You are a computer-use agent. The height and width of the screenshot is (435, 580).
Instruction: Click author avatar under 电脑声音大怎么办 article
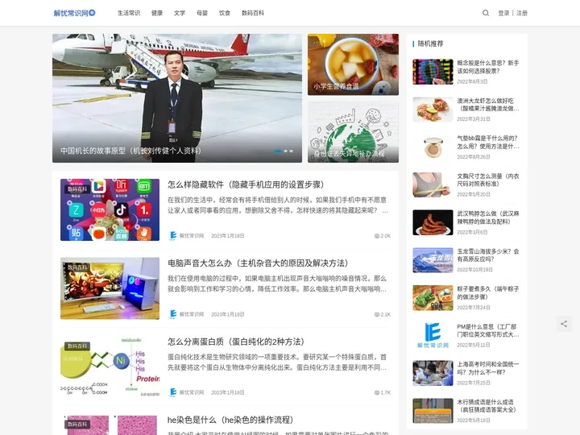pos(172,314)
